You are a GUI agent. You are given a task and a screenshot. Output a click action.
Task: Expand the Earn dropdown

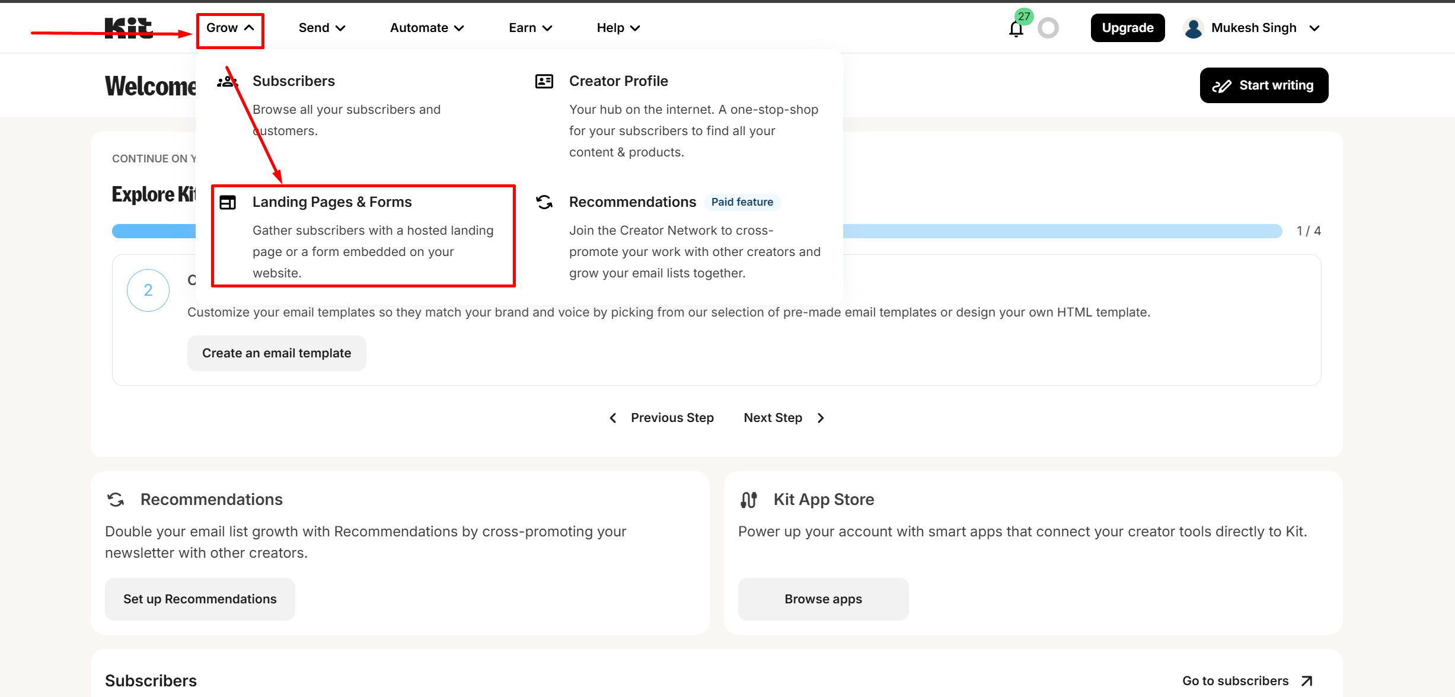pyautogui.click(x=531, y=28)
